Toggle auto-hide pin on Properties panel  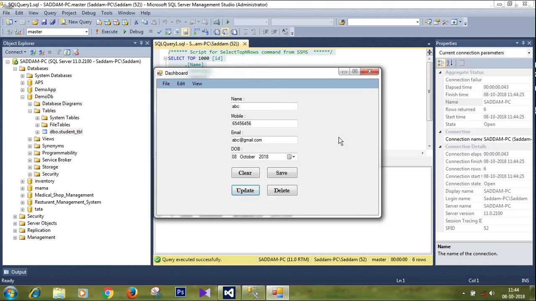pos(523,43)
